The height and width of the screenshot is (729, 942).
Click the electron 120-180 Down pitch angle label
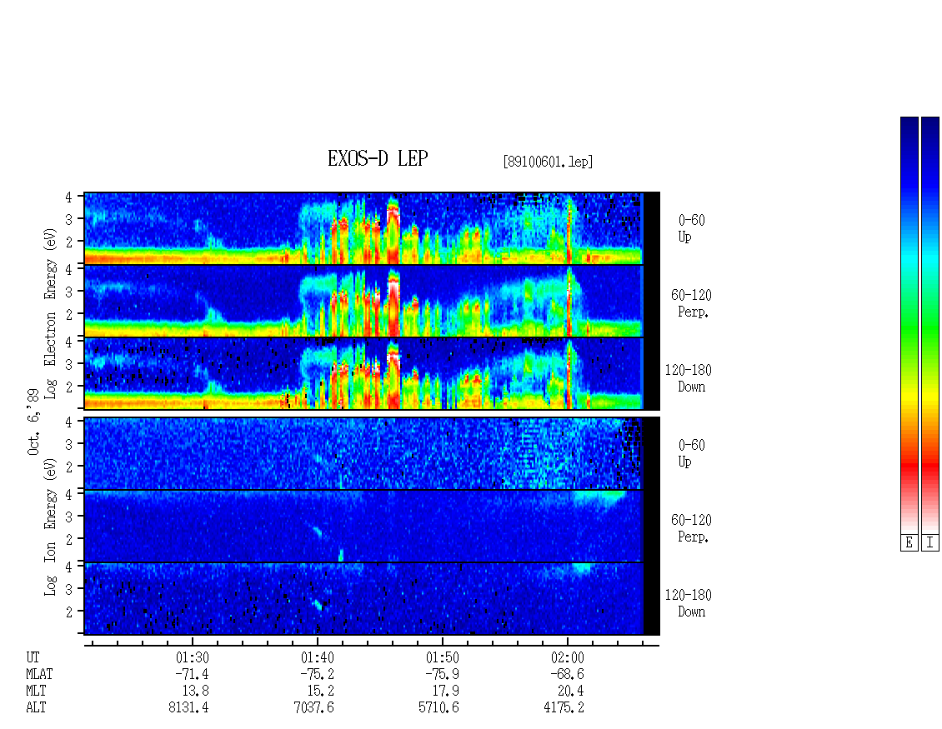pos(689,378)
